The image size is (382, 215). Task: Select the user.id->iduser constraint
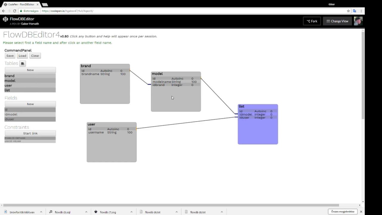[30, 141]
